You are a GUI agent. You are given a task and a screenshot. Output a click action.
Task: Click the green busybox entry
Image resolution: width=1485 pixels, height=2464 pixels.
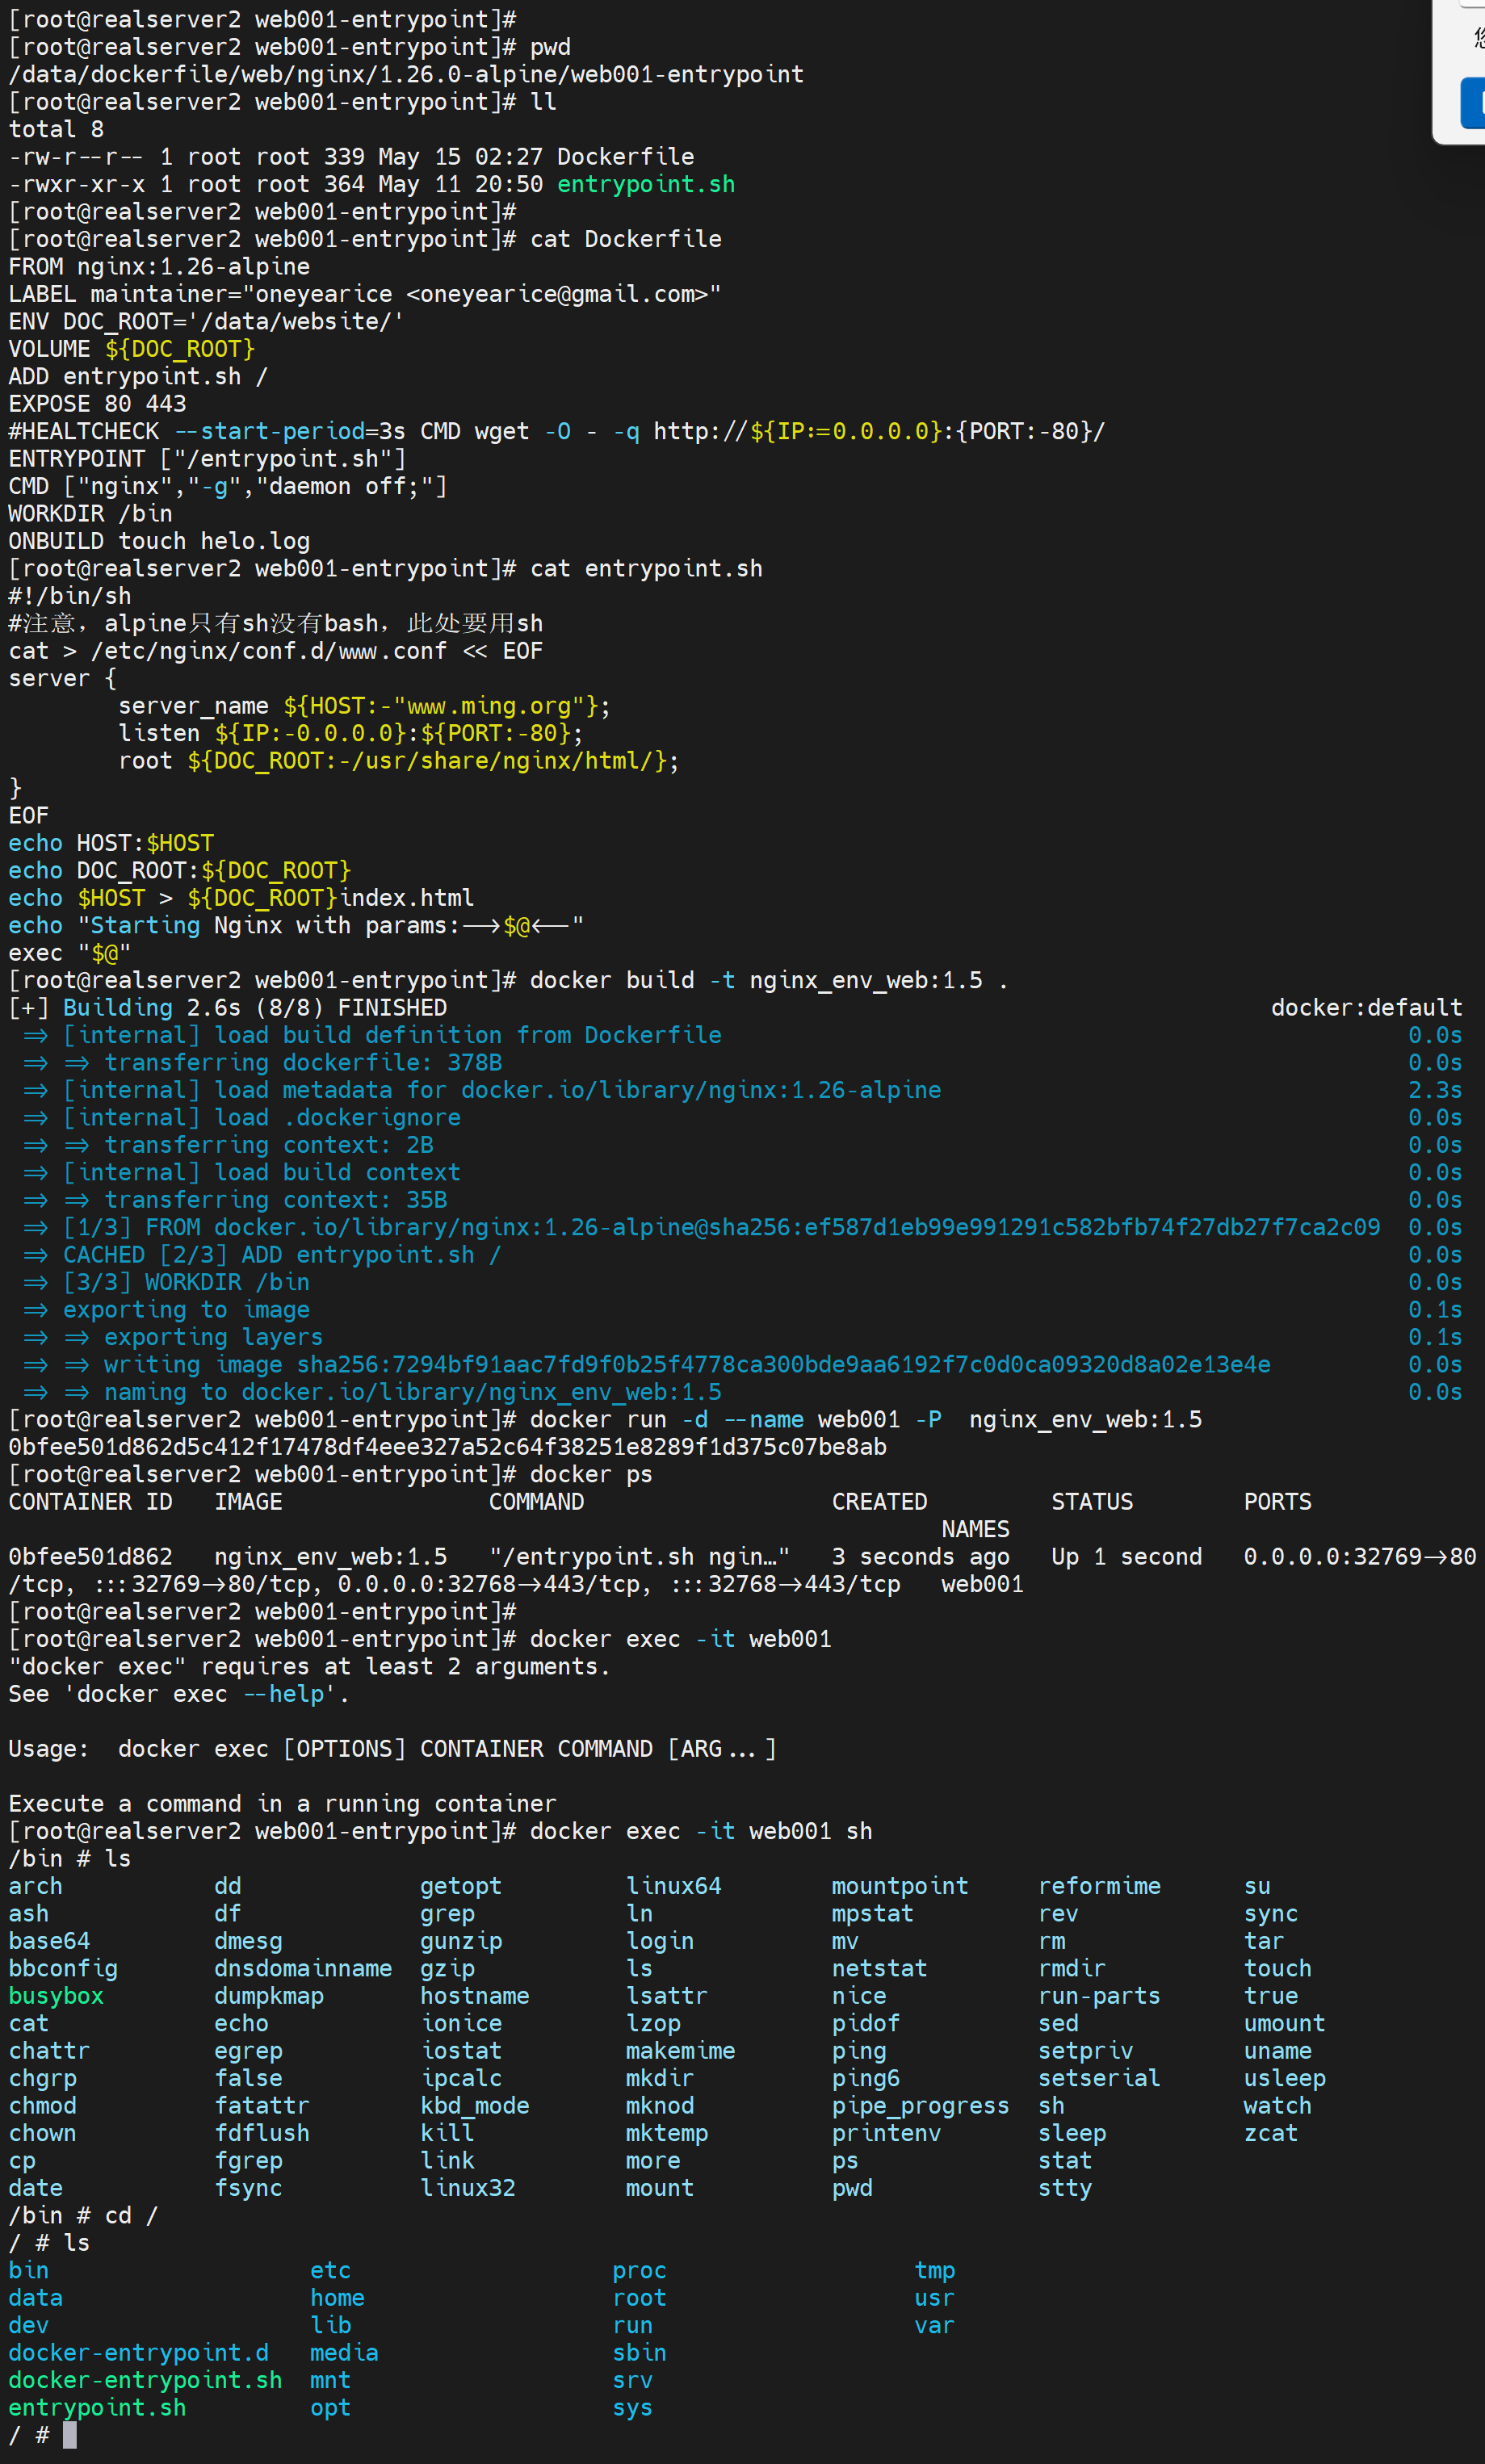[56, 1995]
